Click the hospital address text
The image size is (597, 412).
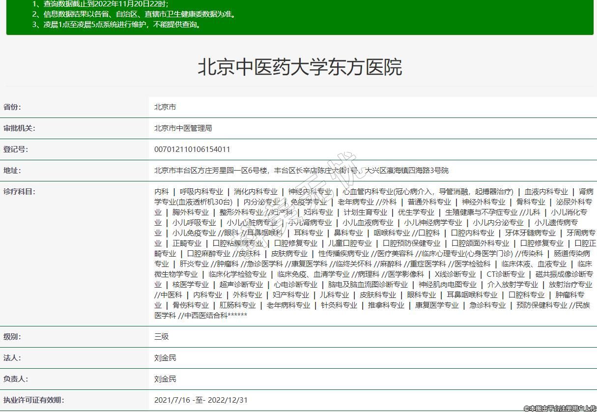[x=301, y=171]
